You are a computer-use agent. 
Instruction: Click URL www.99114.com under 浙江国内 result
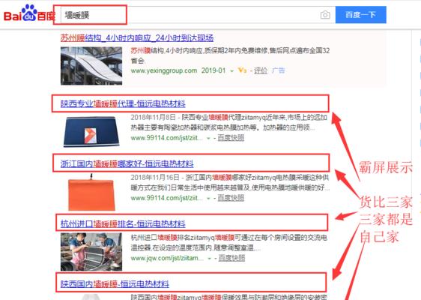tap(166, 198)
